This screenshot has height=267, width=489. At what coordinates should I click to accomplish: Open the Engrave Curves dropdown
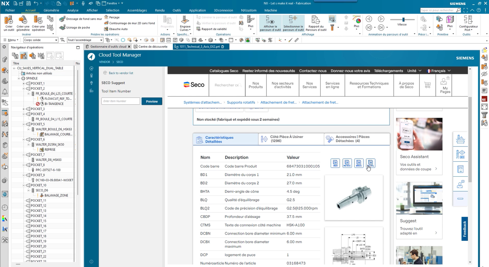pyautogui.click(x=185, y=24)
